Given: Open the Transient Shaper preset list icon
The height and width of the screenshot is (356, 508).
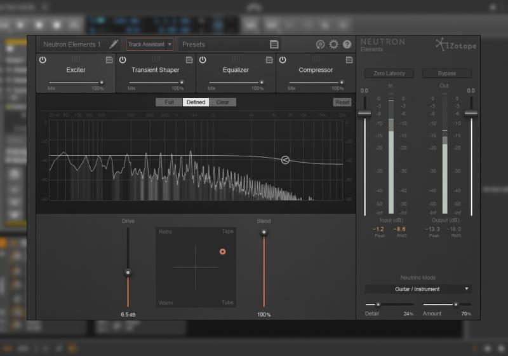Looking at the screenshot, I should [x=189, y=60].
